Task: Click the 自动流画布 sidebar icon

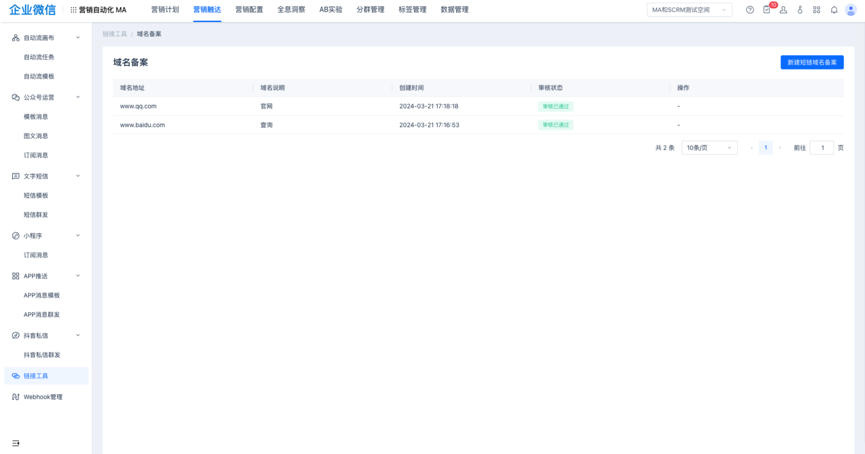Action: tap(16, 38)
